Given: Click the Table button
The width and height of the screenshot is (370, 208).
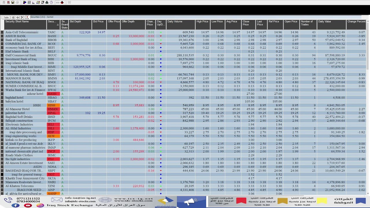Looking at the screenshot, I should coord(6,17).
